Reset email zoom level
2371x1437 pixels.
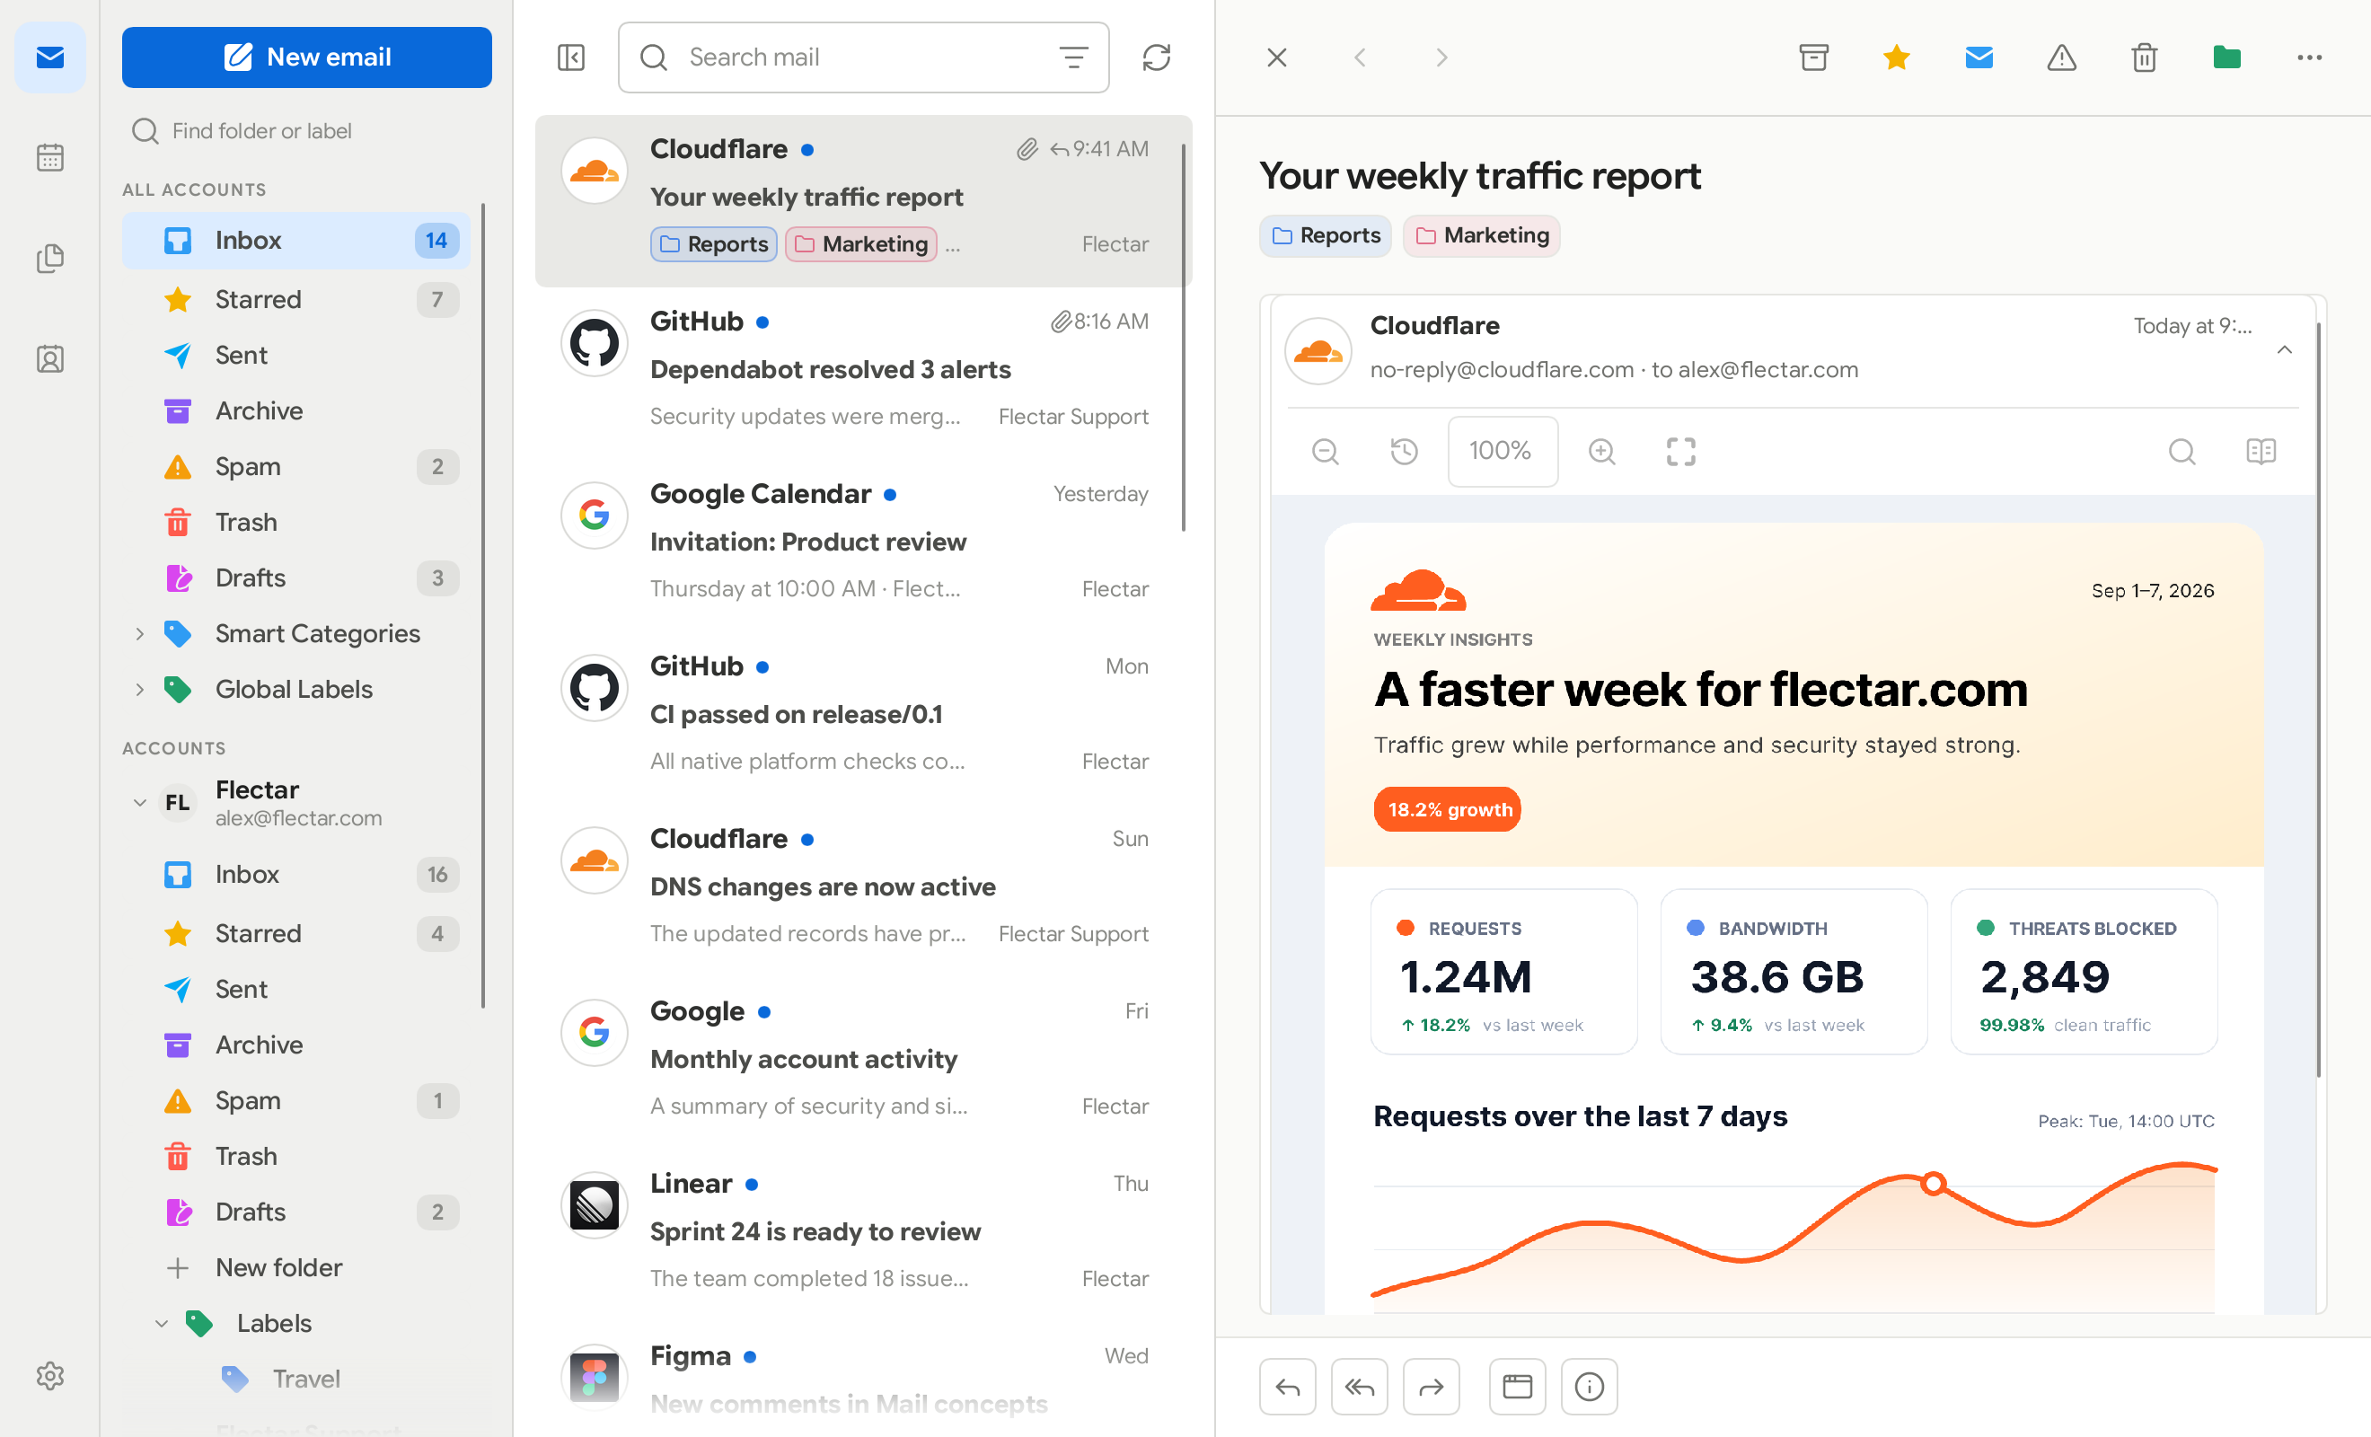coord(1404,452)
